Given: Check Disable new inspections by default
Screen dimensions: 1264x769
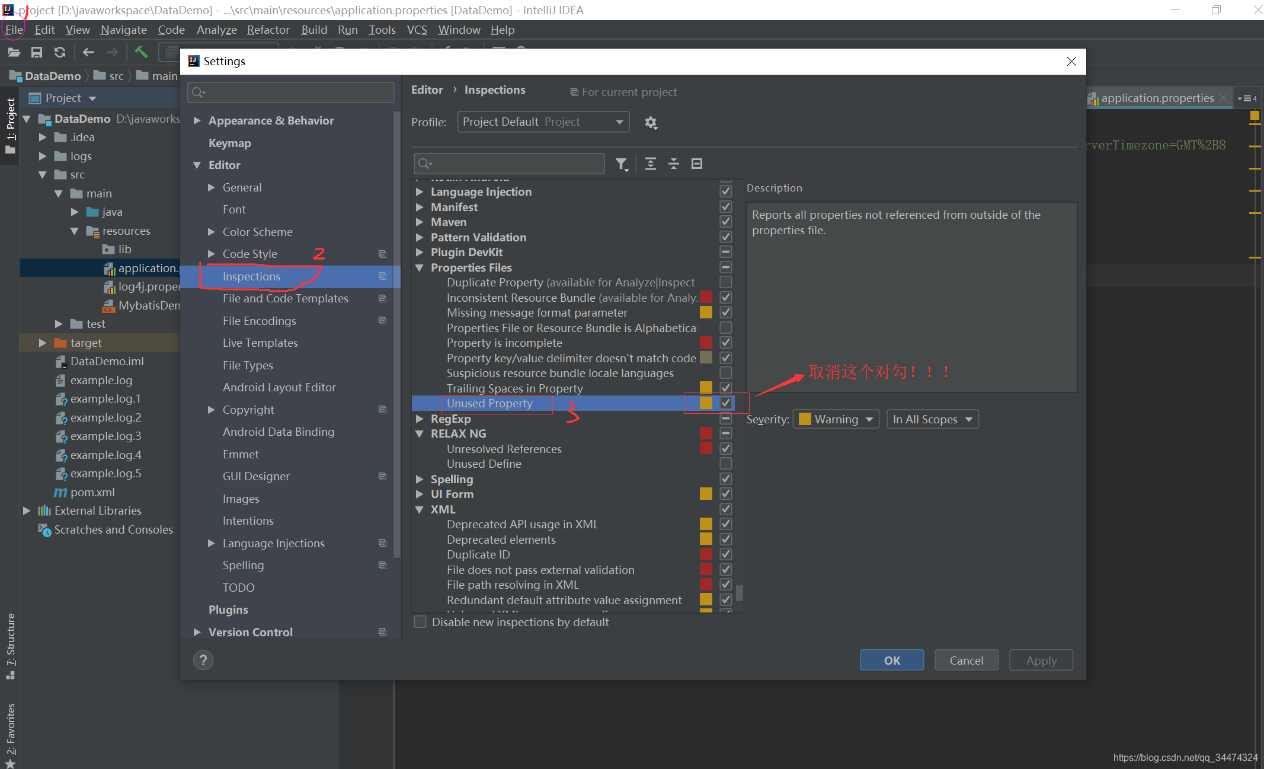Looking at the screenshot, I should (420, 622).
